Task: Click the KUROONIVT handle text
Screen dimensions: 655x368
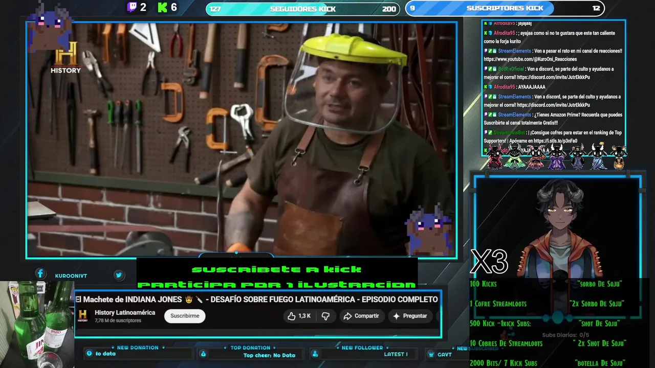Action: (x=71, y=276)
